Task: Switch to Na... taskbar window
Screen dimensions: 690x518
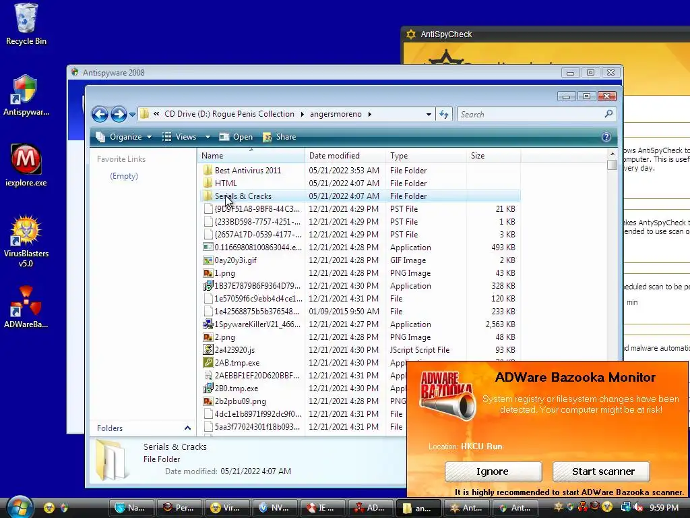Action: coord(131,508)
